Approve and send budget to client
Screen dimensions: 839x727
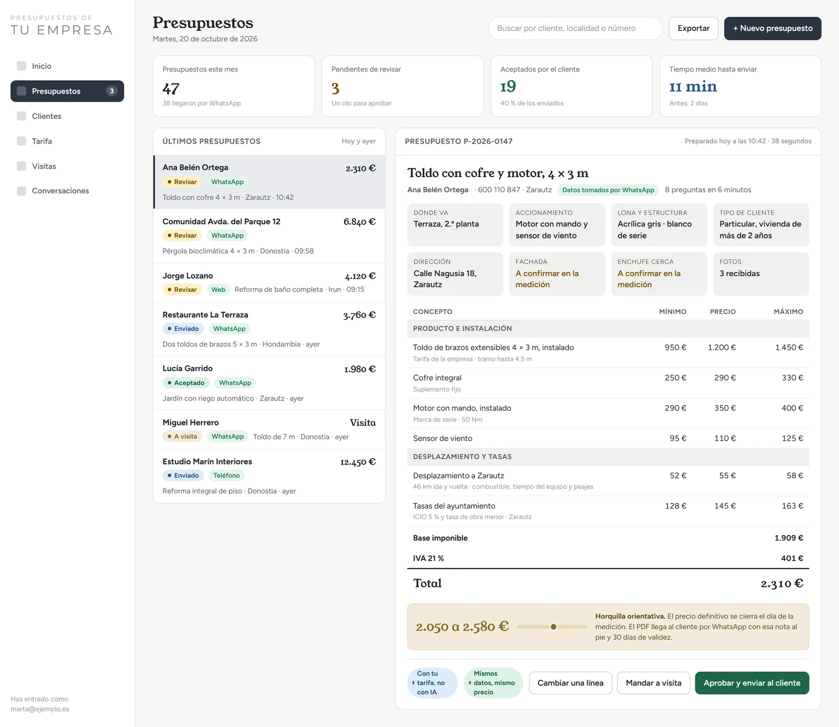pyautogui.click(x=752, y=683)
